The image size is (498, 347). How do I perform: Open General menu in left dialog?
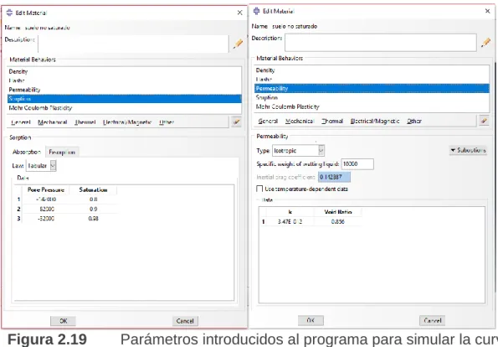click(21, 122)
